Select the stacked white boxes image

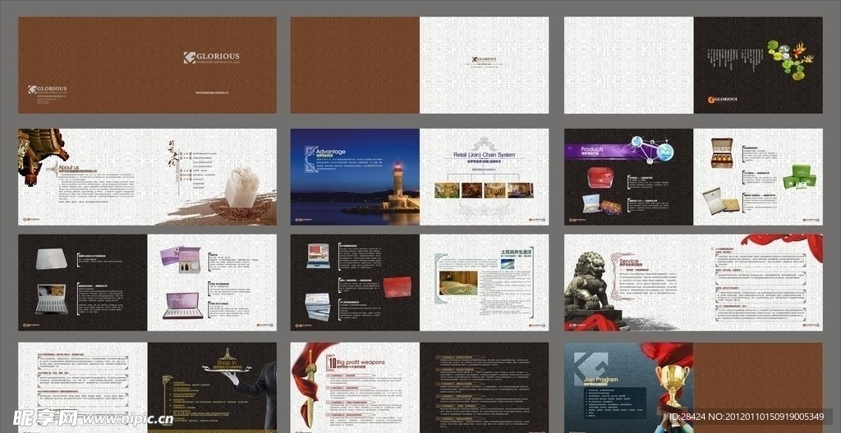coord(317,308)
